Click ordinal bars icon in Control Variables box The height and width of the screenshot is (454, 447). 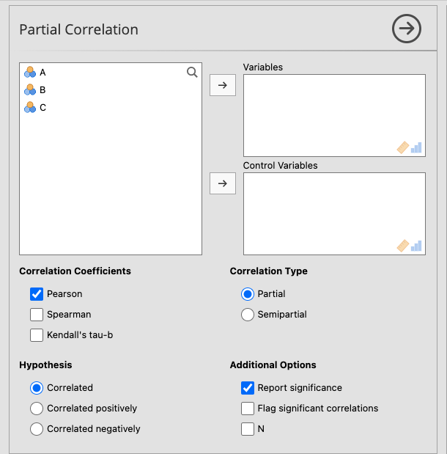coord(416,246)
